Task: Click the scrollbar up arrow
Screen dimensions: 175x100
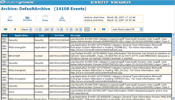Action: [173, 35]
